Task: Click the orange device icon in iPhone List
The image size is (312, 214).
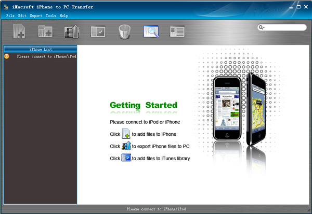Action: [x=7, y=56]
